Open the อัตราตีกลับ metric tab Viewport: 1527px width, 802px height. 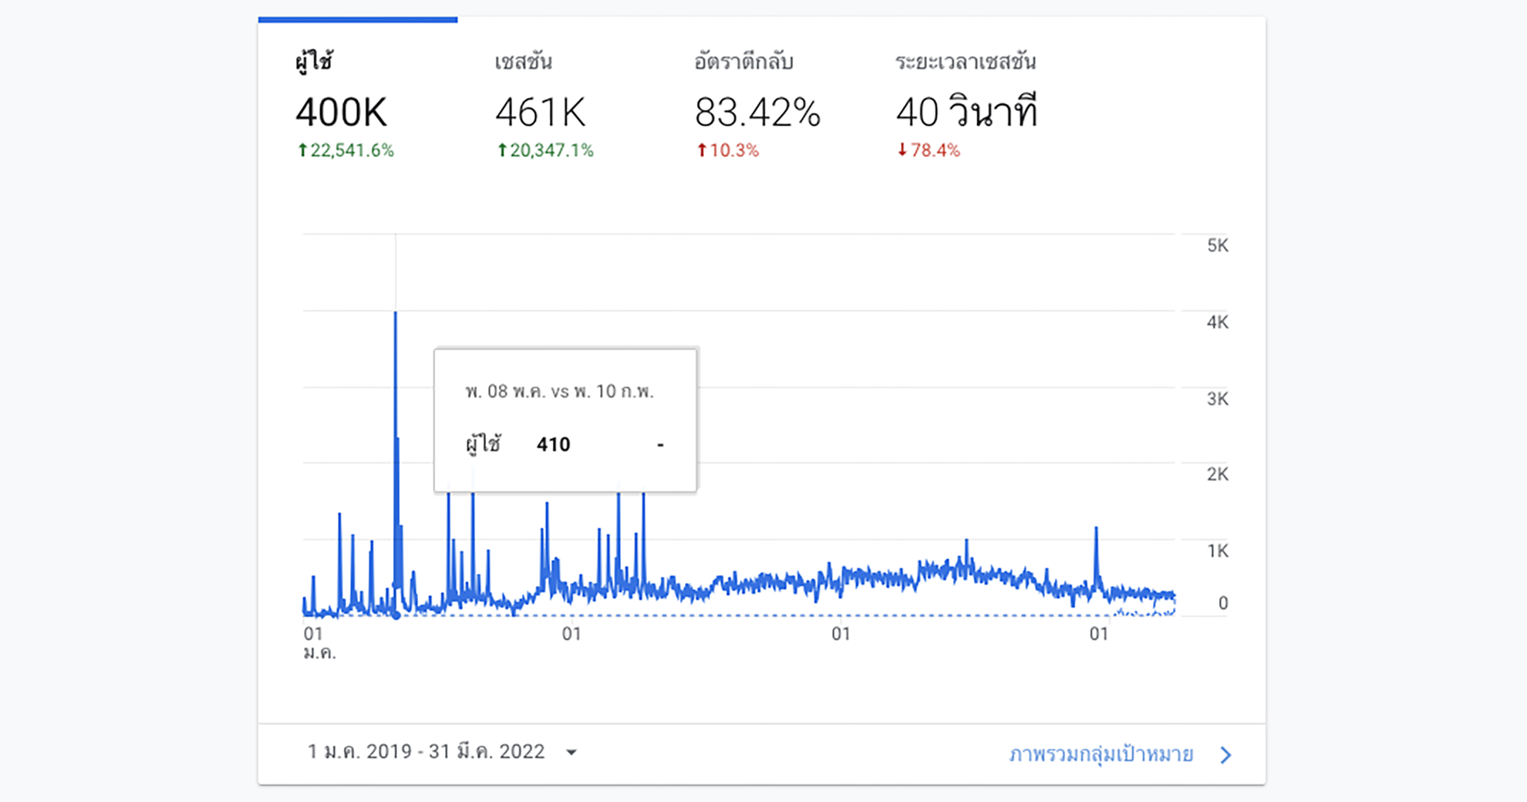(x=743, y=62)
